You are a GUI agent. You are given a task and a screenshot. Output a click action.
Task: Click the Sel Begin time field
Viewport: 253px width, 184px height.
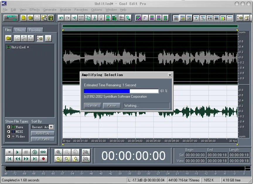195,155
